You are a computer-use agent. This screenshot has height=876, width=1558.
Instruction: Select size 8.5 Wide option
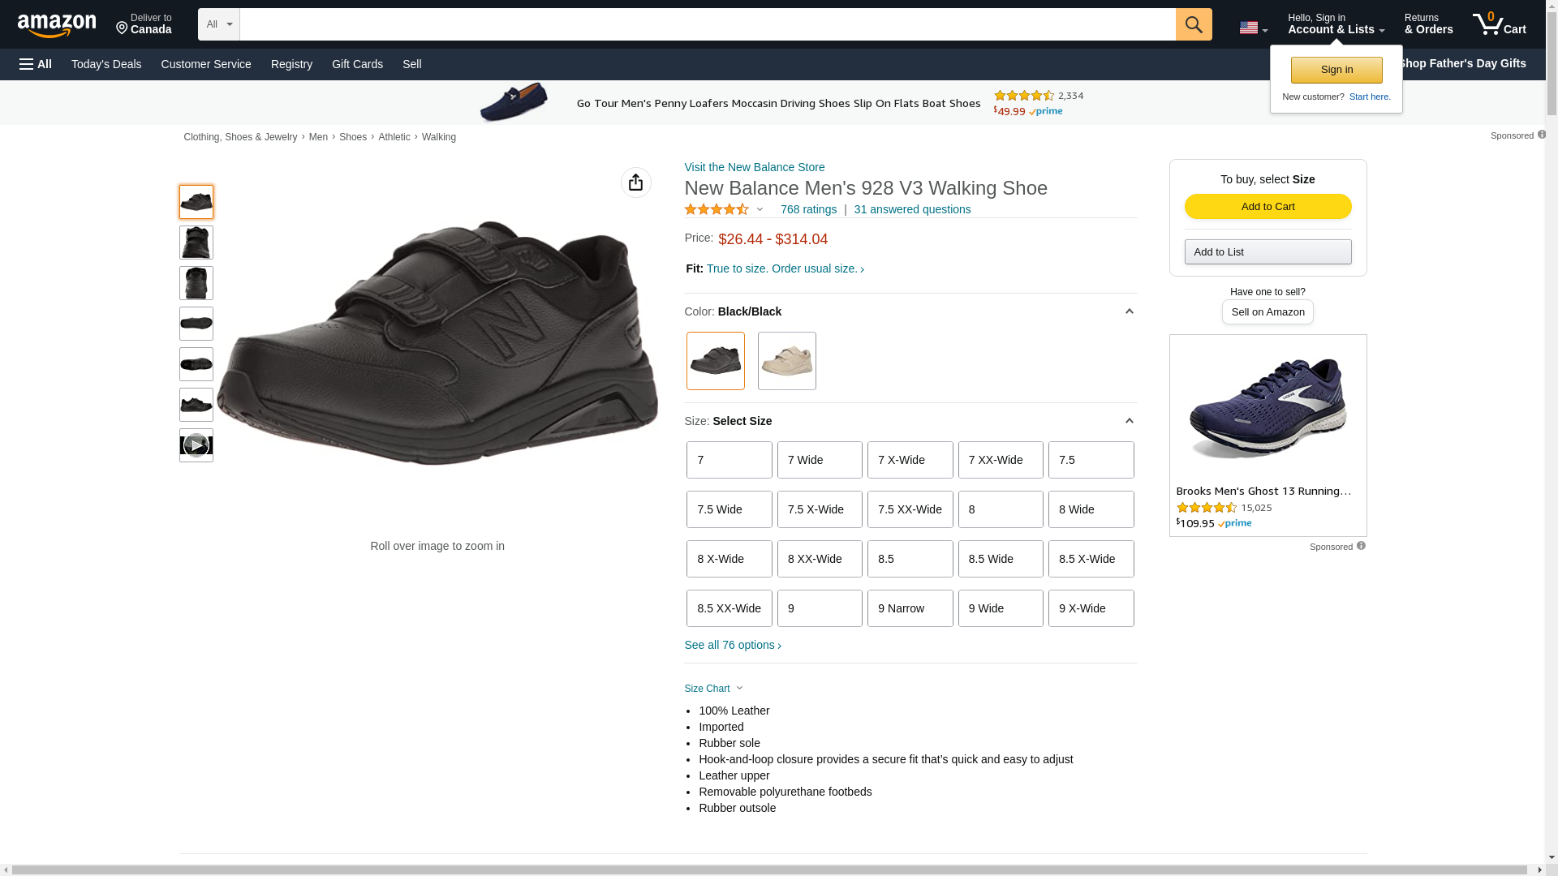point(1000,559)
